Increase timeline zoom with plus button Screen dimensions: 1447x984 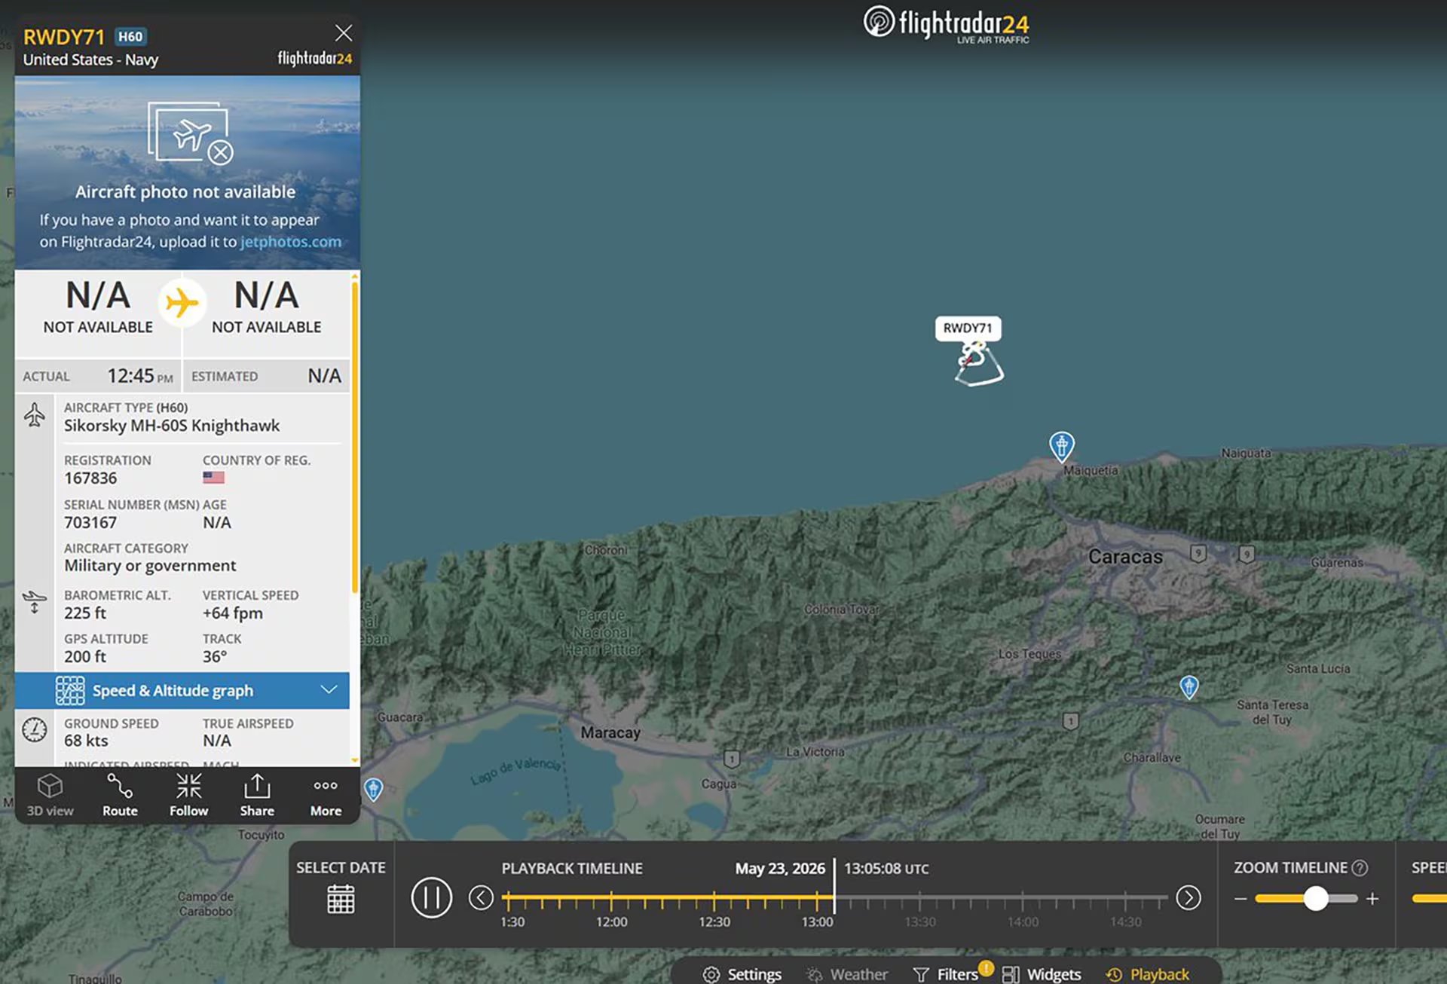pos(1372,899)
